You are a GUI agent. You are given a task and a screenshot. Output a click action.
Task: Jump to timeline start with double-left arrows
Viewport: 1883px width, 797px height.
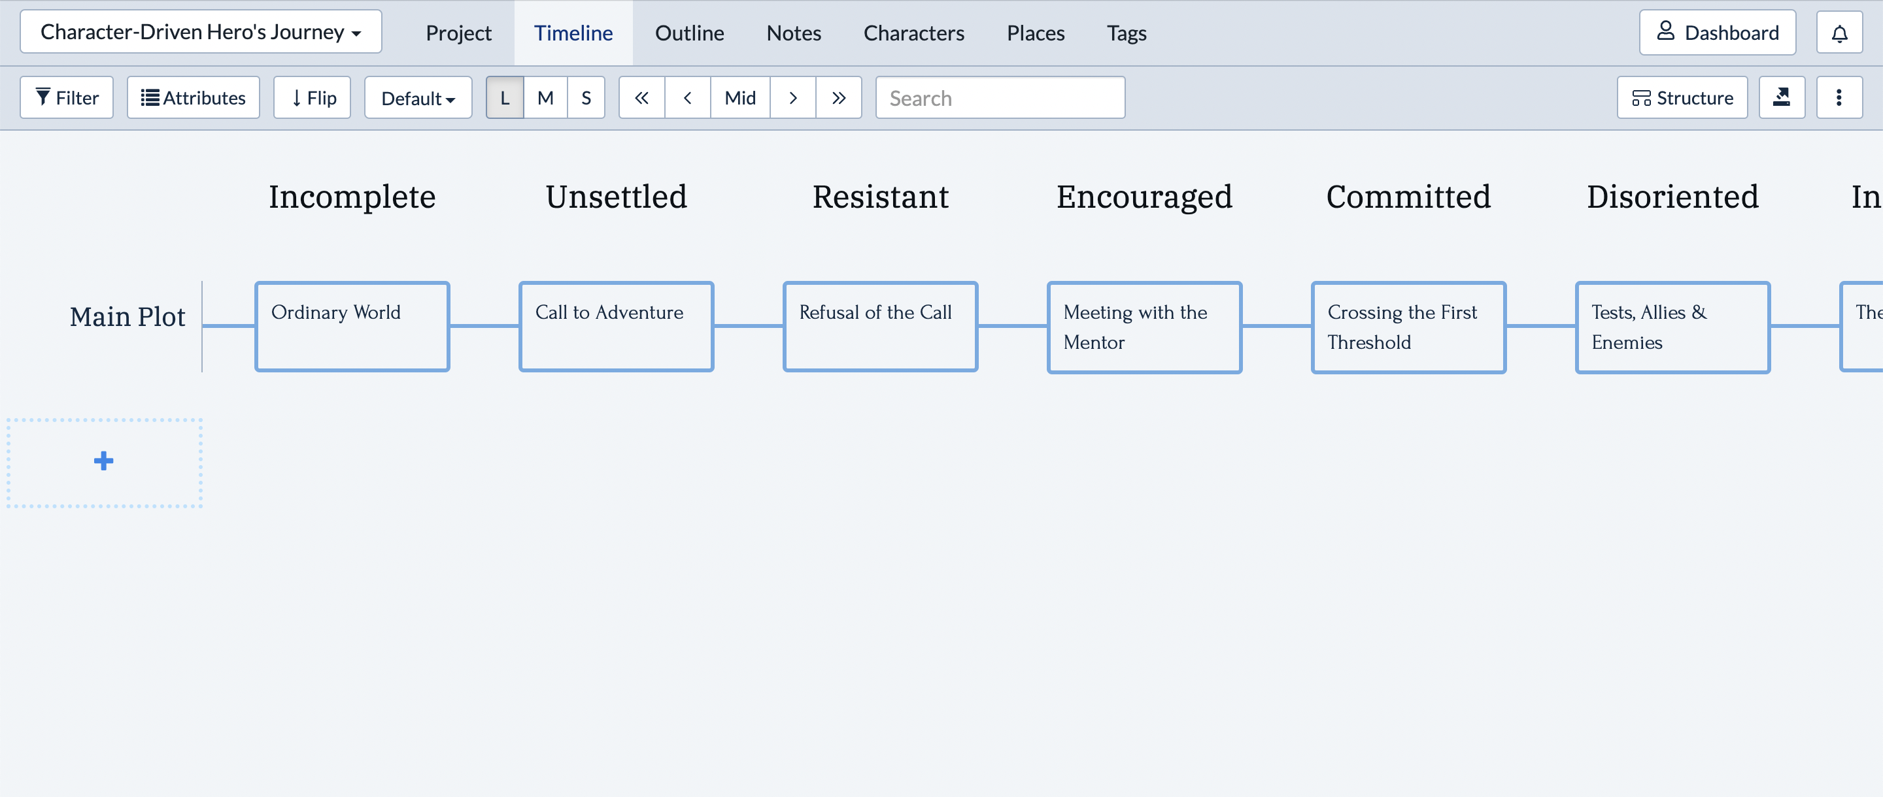tap(641, 98)
